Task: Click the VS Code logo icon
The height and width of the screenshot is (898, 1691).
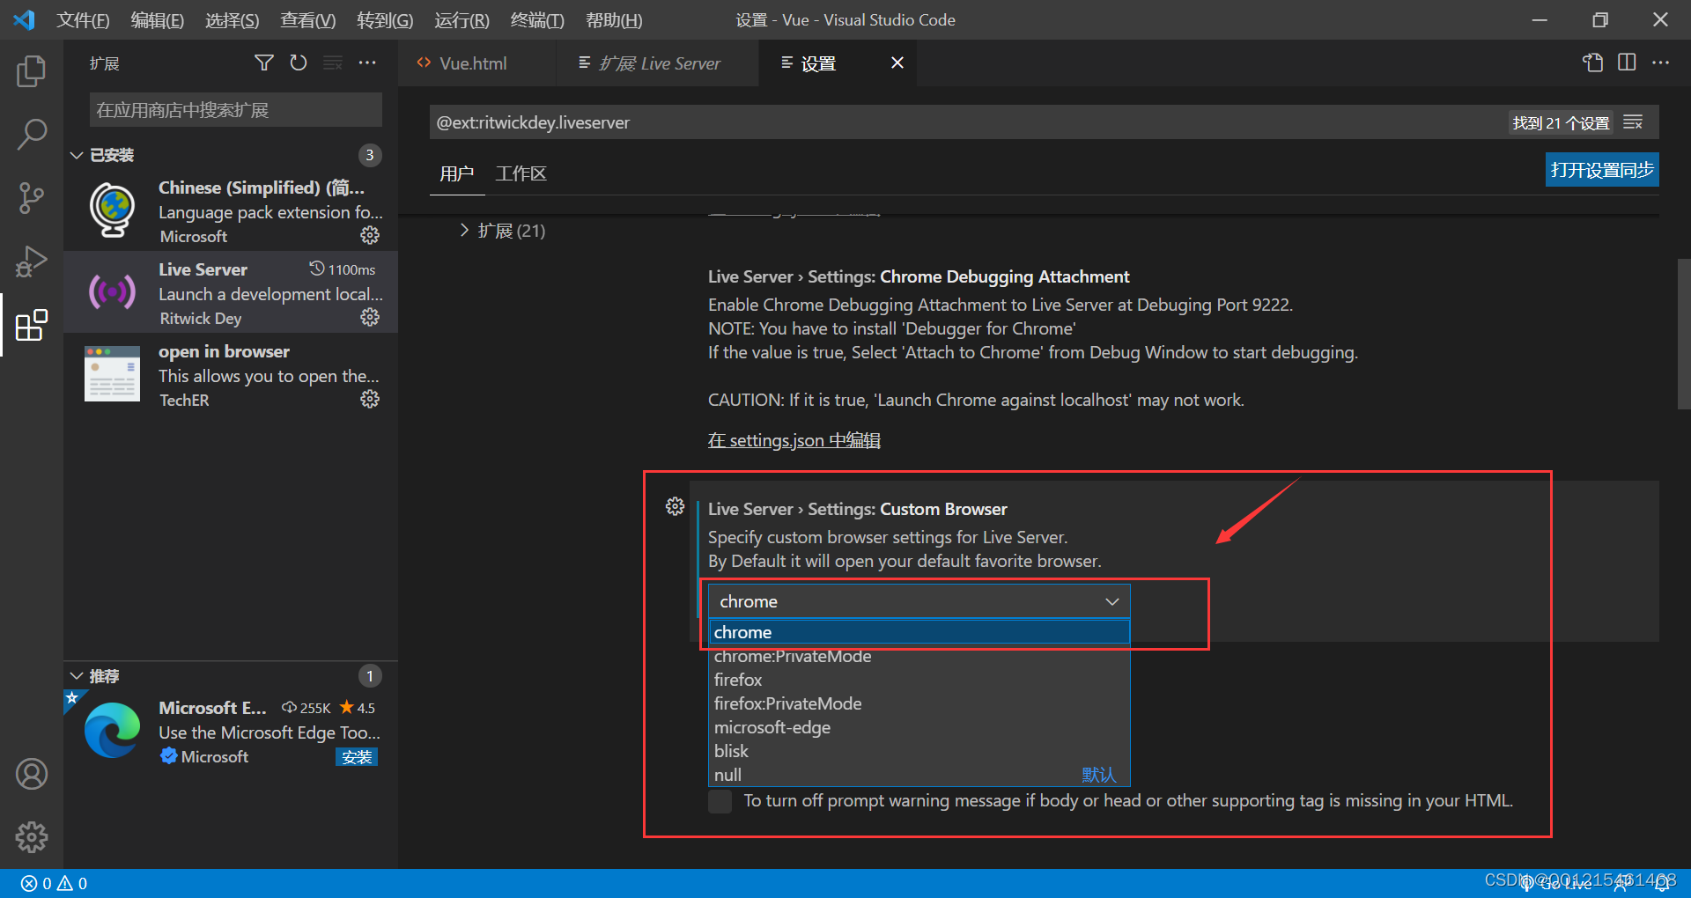Action: pyautogui.click(x=25, y=19)
